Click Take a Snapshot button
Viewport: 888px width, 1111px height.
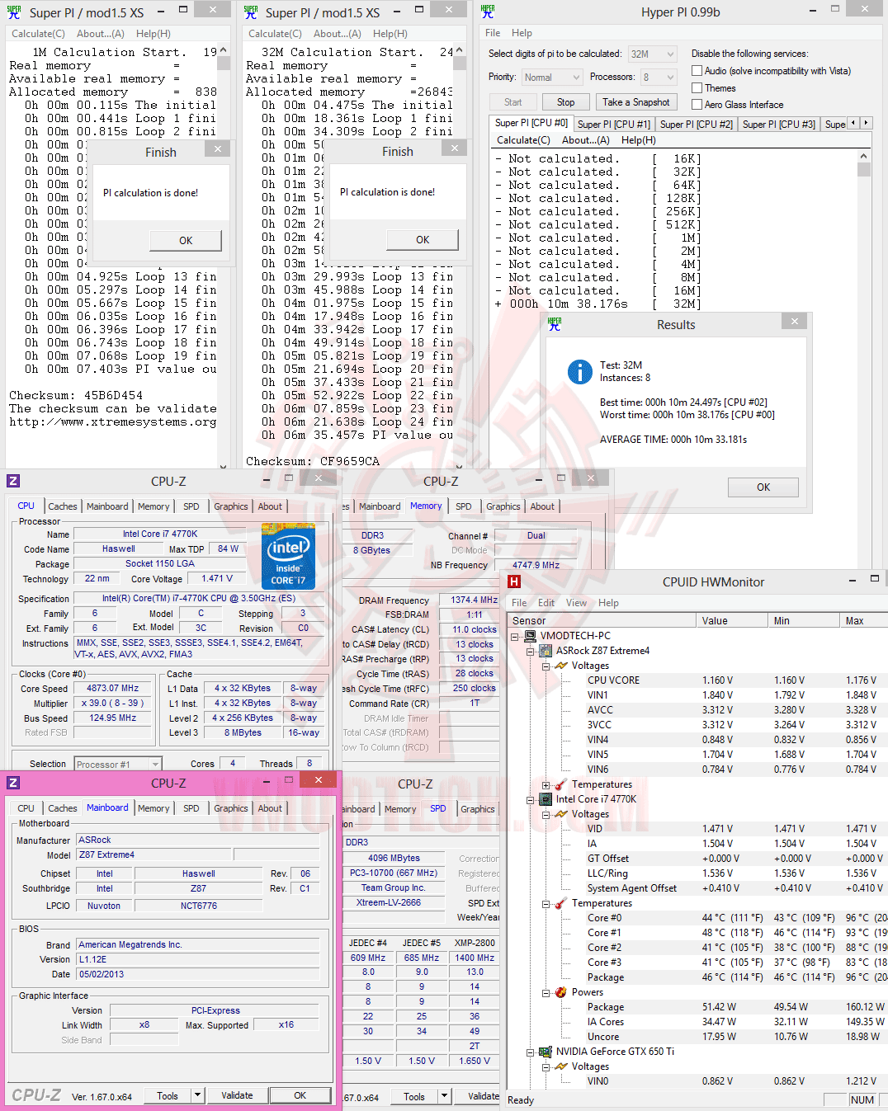(636, 102)
